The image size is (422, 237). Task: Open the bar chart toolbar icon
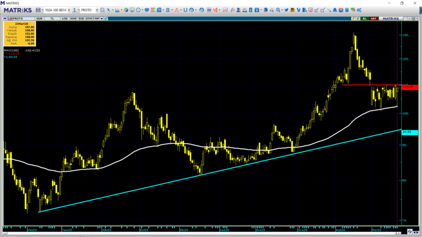[117, 10]
